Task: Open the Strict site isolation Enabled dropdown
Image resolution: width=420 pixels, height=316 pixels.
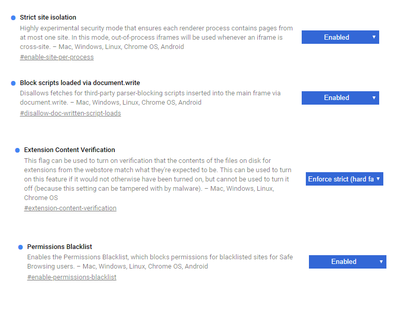Action: tap(340, 37)
